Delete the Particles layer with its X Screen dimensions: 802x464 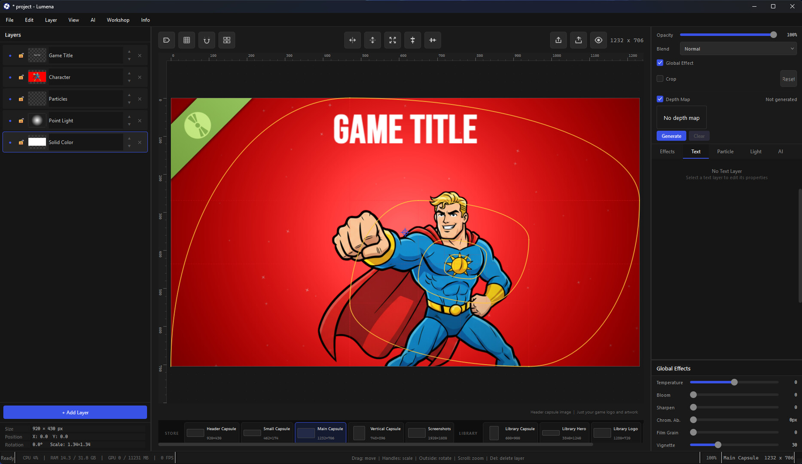tap(140, 99)
